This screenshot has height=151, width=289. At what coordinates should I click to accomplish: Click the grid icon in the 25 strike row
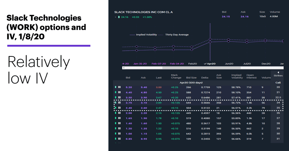(120, 108)
